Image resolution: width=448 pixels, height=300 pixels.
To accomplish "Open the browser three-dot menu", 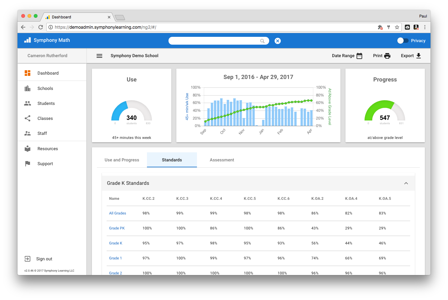I will click(425, 27).
